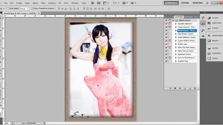
Task: Expand the Wood Frame action steps
Action: [176, 31]
